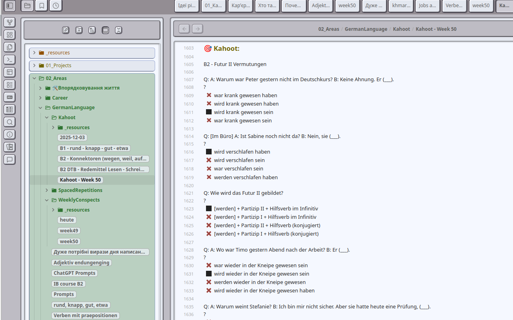This screenshot has height=320, width=513.
Task: Click the 'Kahoot - Week 50' breadcrumb title
Action: tap(436, 29)
